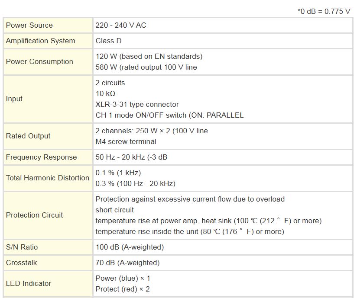Click the "XLR-3-31 type connector" text

click(137, 104)
